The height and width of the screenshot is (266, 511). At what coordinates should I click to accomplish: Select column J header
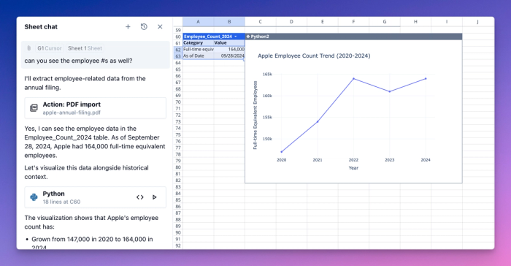point(477,21)
